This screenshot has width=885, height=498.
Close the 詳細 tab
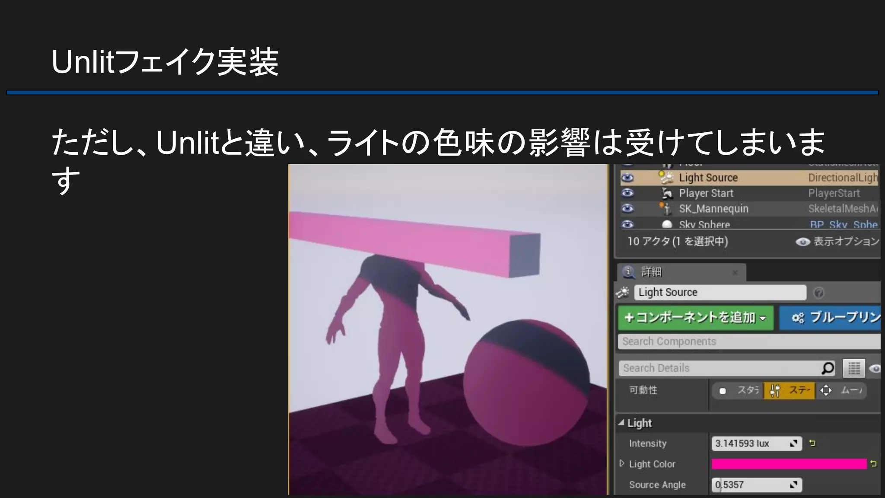coord(735,273)
